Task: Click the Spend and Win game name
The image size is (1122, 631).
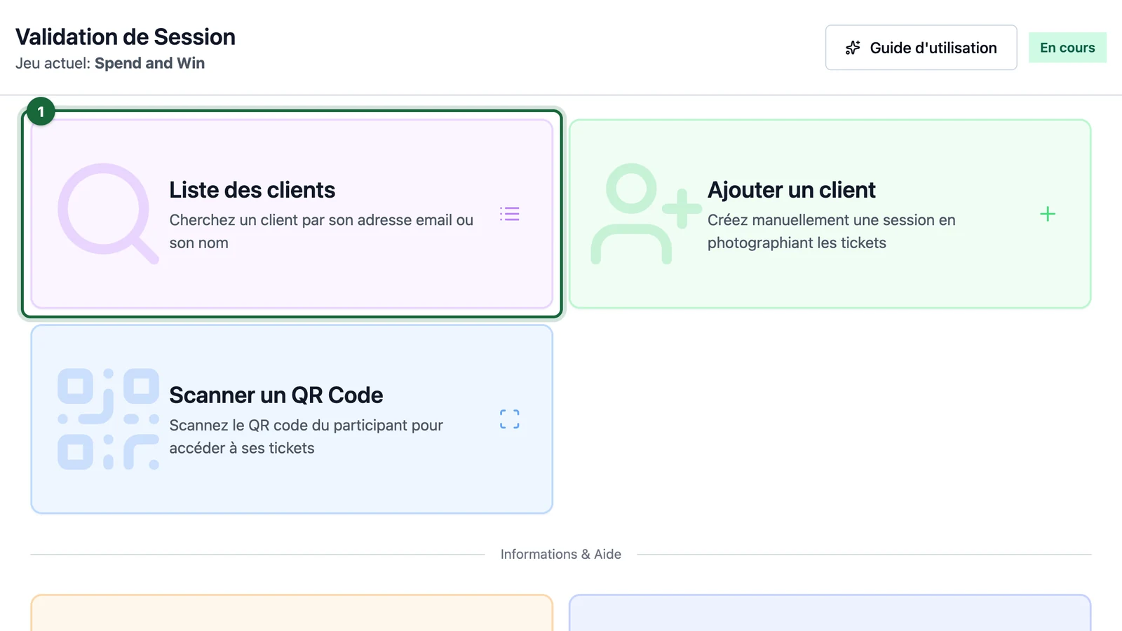Action: click(150, 63)
